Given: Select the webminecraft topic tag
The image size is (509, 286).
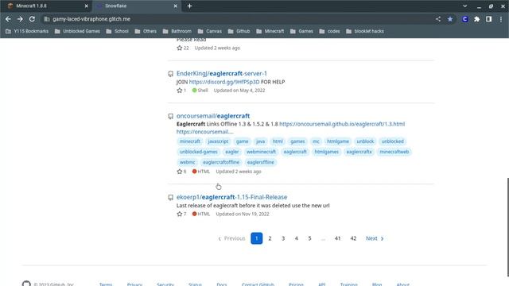Looking at the screenshot, I should pos(262,152).
